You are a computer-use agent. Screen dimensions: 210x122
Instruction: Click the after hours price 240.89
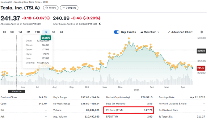point(61,18)
